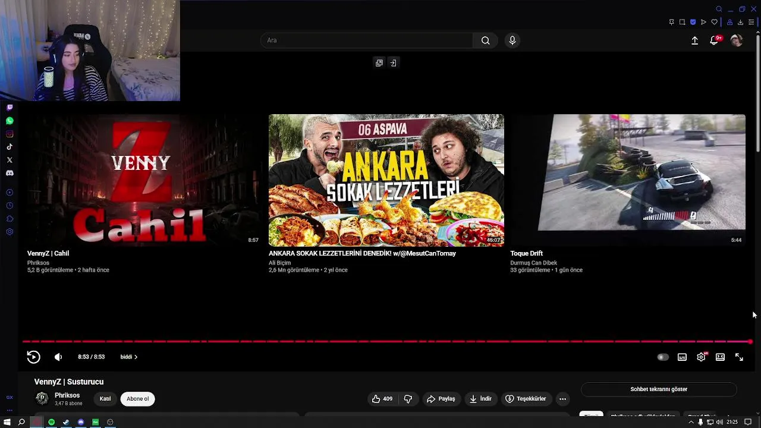Toggle autoplay switch in player
The image size is (761, 428).
pos(662,357)
